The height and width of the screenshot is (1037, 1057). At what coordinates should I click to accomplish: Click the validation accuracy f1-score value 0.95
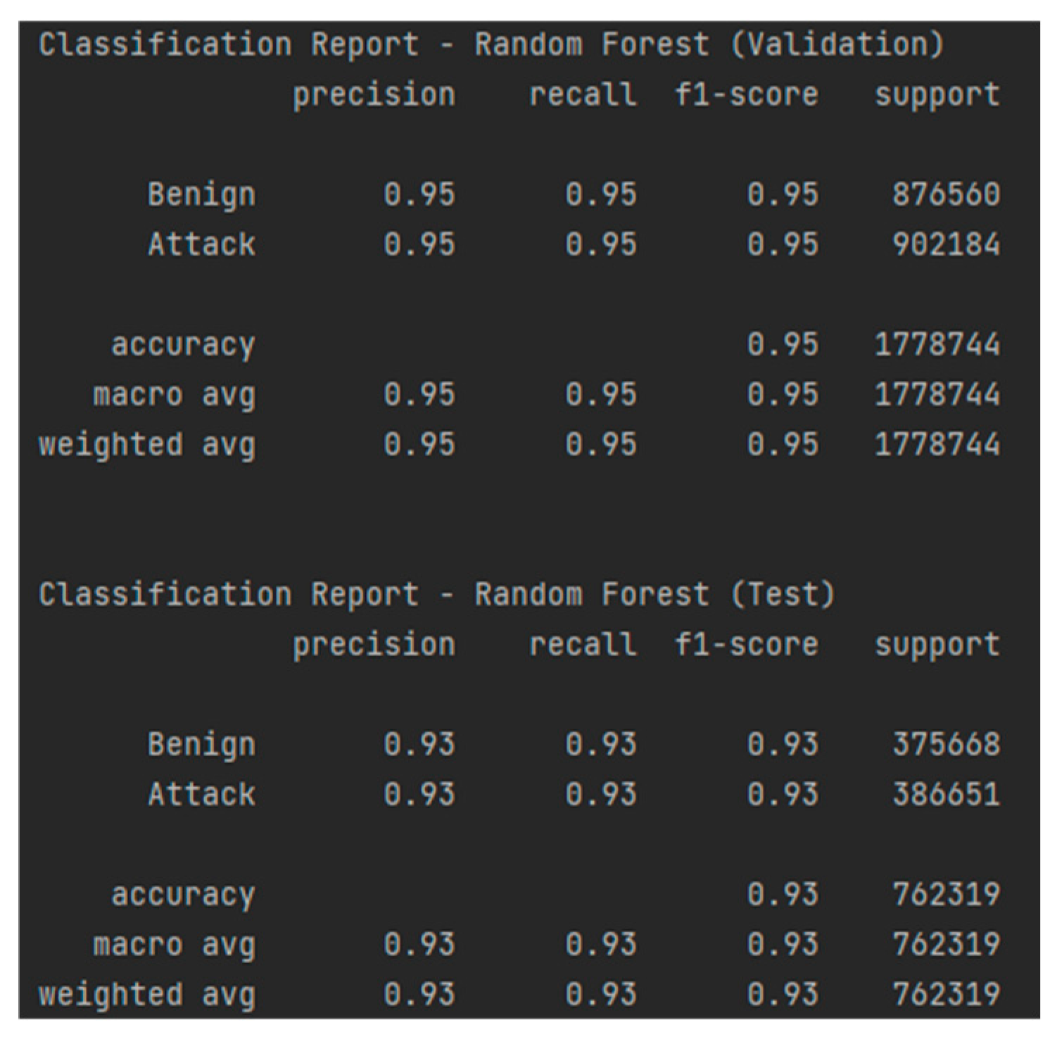pyautogui.click(x=783, y=345)
